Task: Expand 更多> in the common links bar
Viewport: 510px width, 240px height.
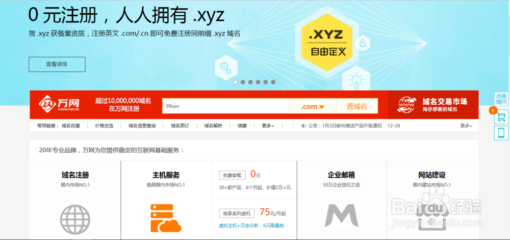Action: tap(268, 126)
